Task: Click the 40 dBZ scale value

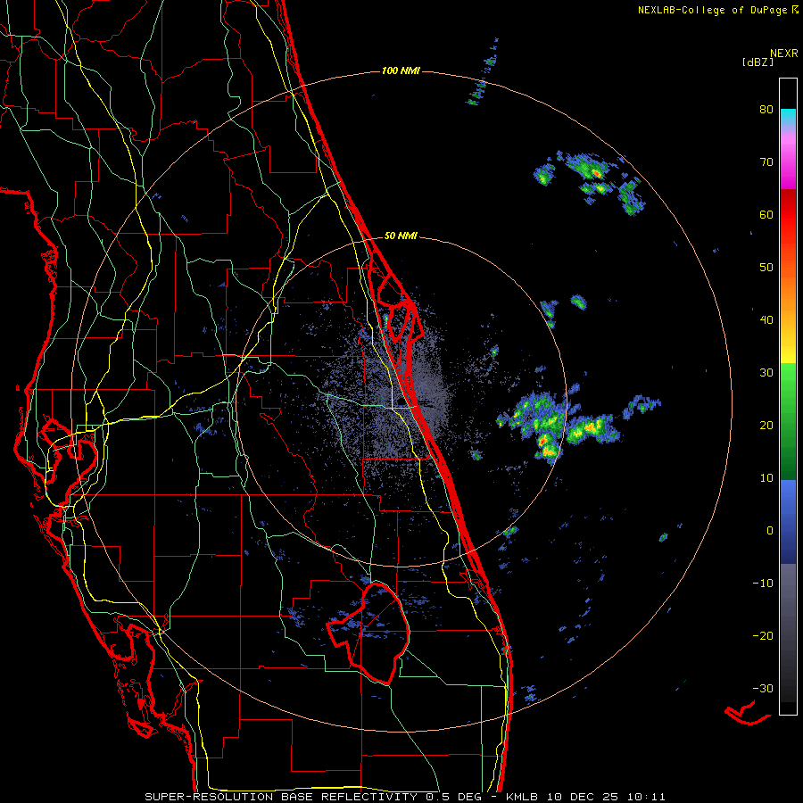Action: click(766, 320)
